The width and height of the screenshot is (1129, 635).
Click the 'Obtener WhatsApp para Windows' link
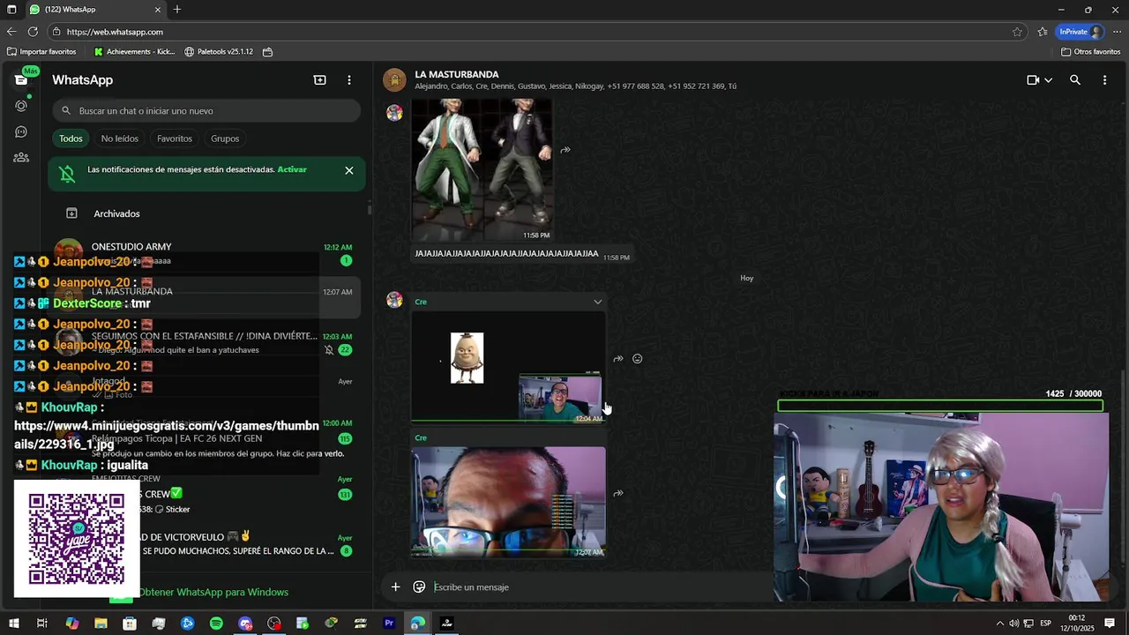213,593
